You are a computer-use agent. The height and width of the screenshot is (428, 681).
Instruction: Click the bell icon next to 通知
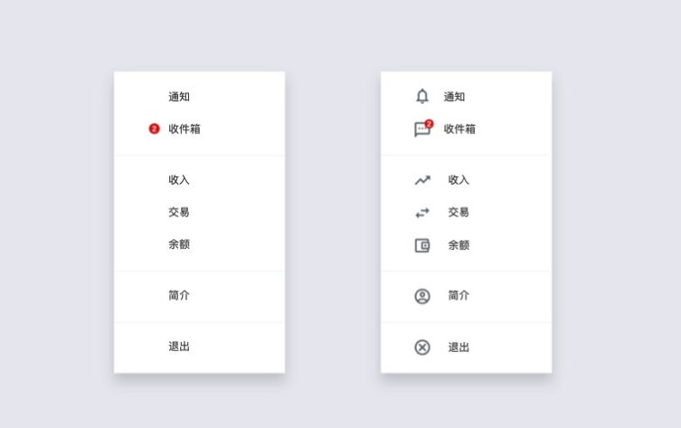click(422, 96)
